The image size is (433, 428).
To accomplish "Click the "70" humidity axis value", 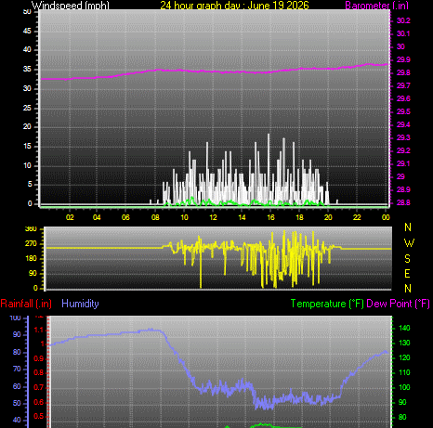I will tap(17, 370).
